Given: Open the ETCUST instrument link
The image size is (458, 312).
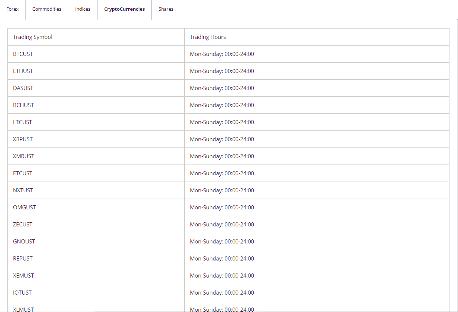Looking at the screenshot, I should 23,173.
